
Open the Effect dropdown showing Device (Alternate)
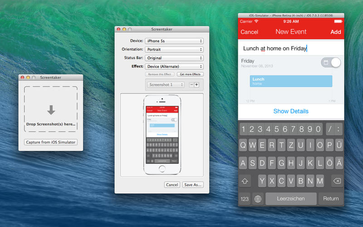pyautogui.click(x=174, y=66)
